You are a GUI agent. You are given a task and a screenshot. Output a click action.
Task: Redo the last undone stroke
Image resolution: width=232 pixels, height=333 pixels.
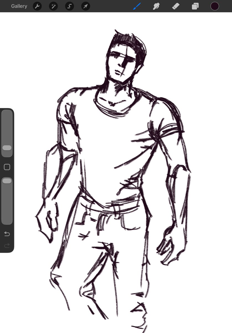point(7,246)
